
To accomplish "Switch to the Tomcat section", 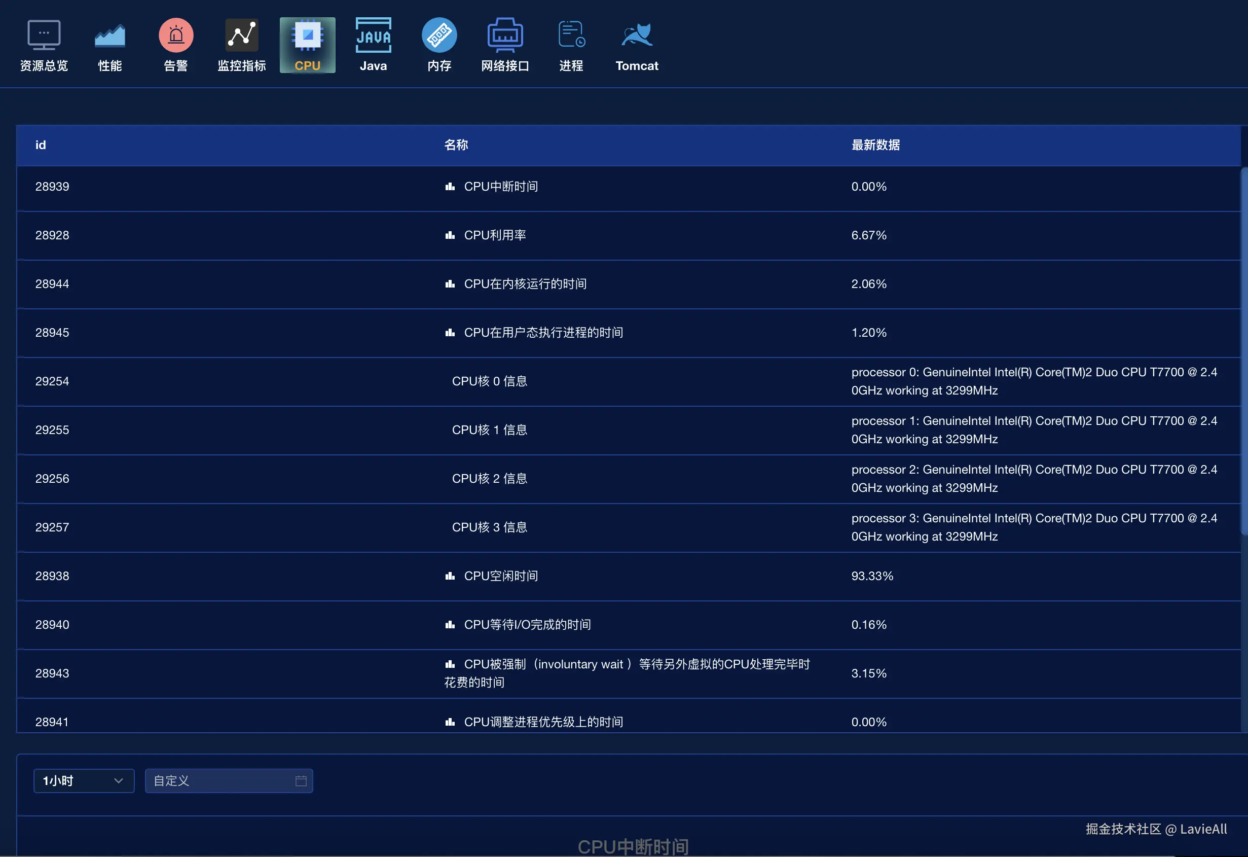I will [x=636, y=45].
